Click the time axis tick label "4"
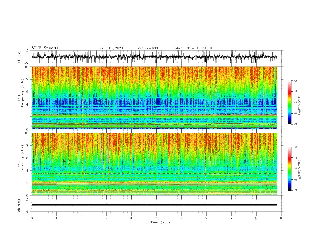 point(131,218)
